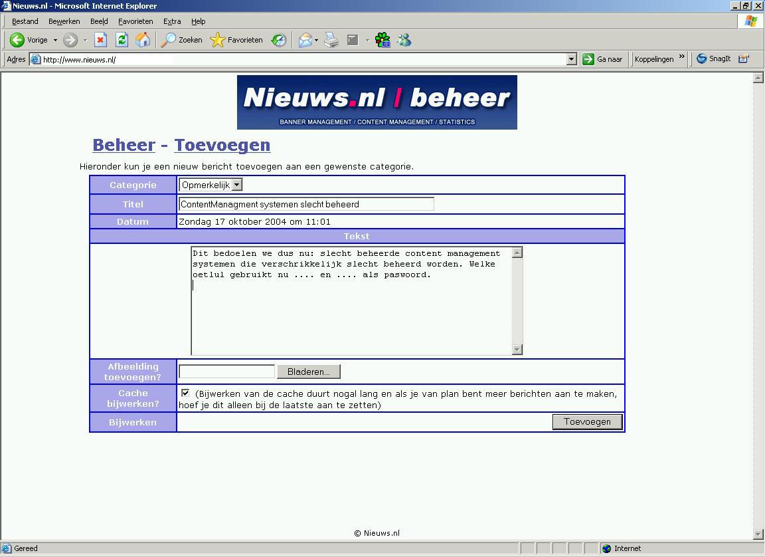Click the grey edit/discuss toolbar icon

[x=353, y=40]
